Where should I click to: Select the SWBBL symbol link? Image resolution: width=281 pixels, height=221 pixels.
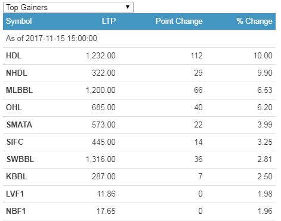coord(20,159)
